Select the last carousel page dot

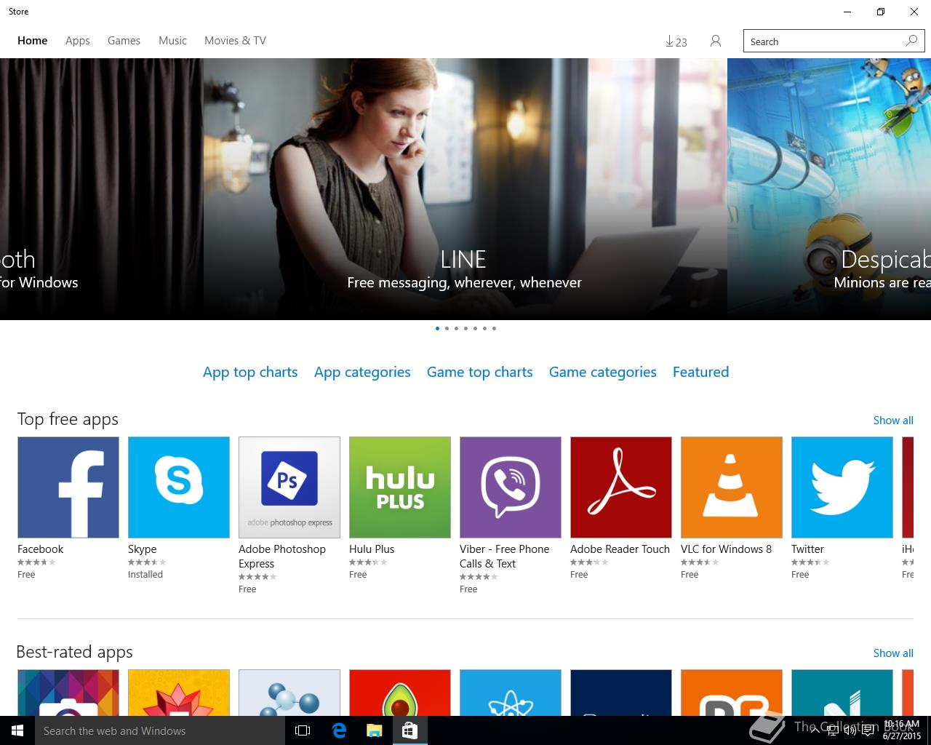[x=494, y=328]
